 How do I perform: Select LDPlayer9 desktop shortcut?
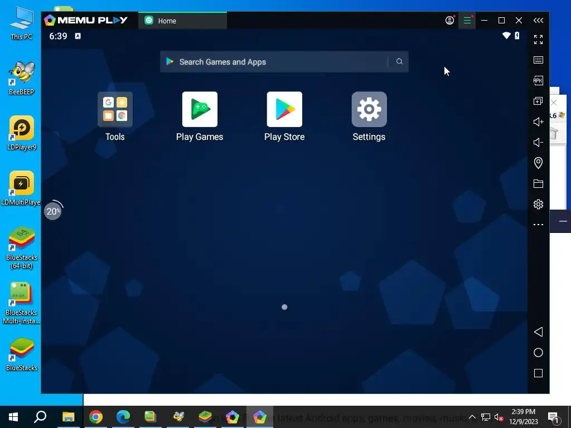point(22,133)
